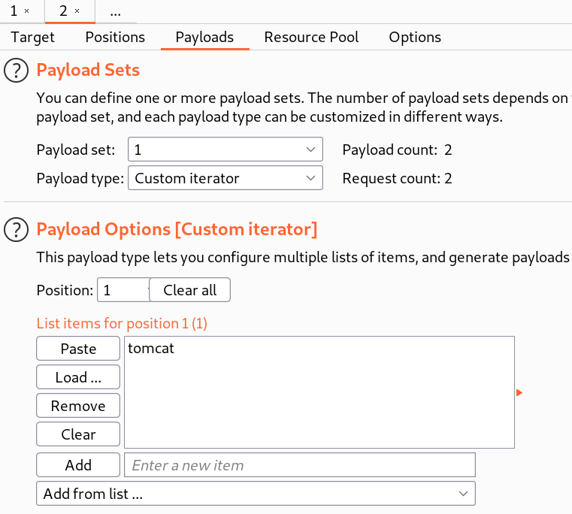Select the 'tomcat' list item
Viewport: 572px width, 514px height.
tap(151, 349)
